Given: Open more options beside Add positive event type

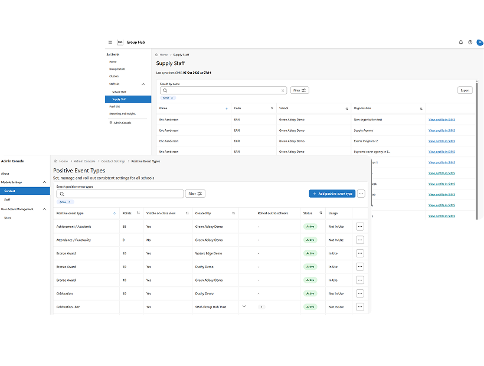Looking at the screenshot, I should (361, 194).
